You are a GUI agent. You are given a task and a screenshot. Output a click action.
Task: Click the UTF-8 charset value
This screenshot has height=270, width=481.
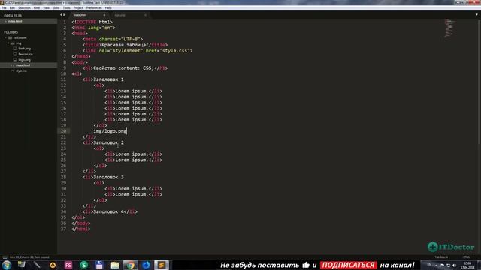click(131, 39)
